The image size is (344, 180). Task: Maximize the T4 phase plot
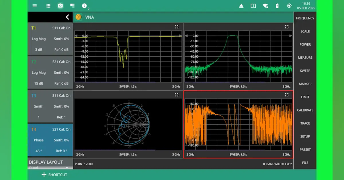pos(287,95)
